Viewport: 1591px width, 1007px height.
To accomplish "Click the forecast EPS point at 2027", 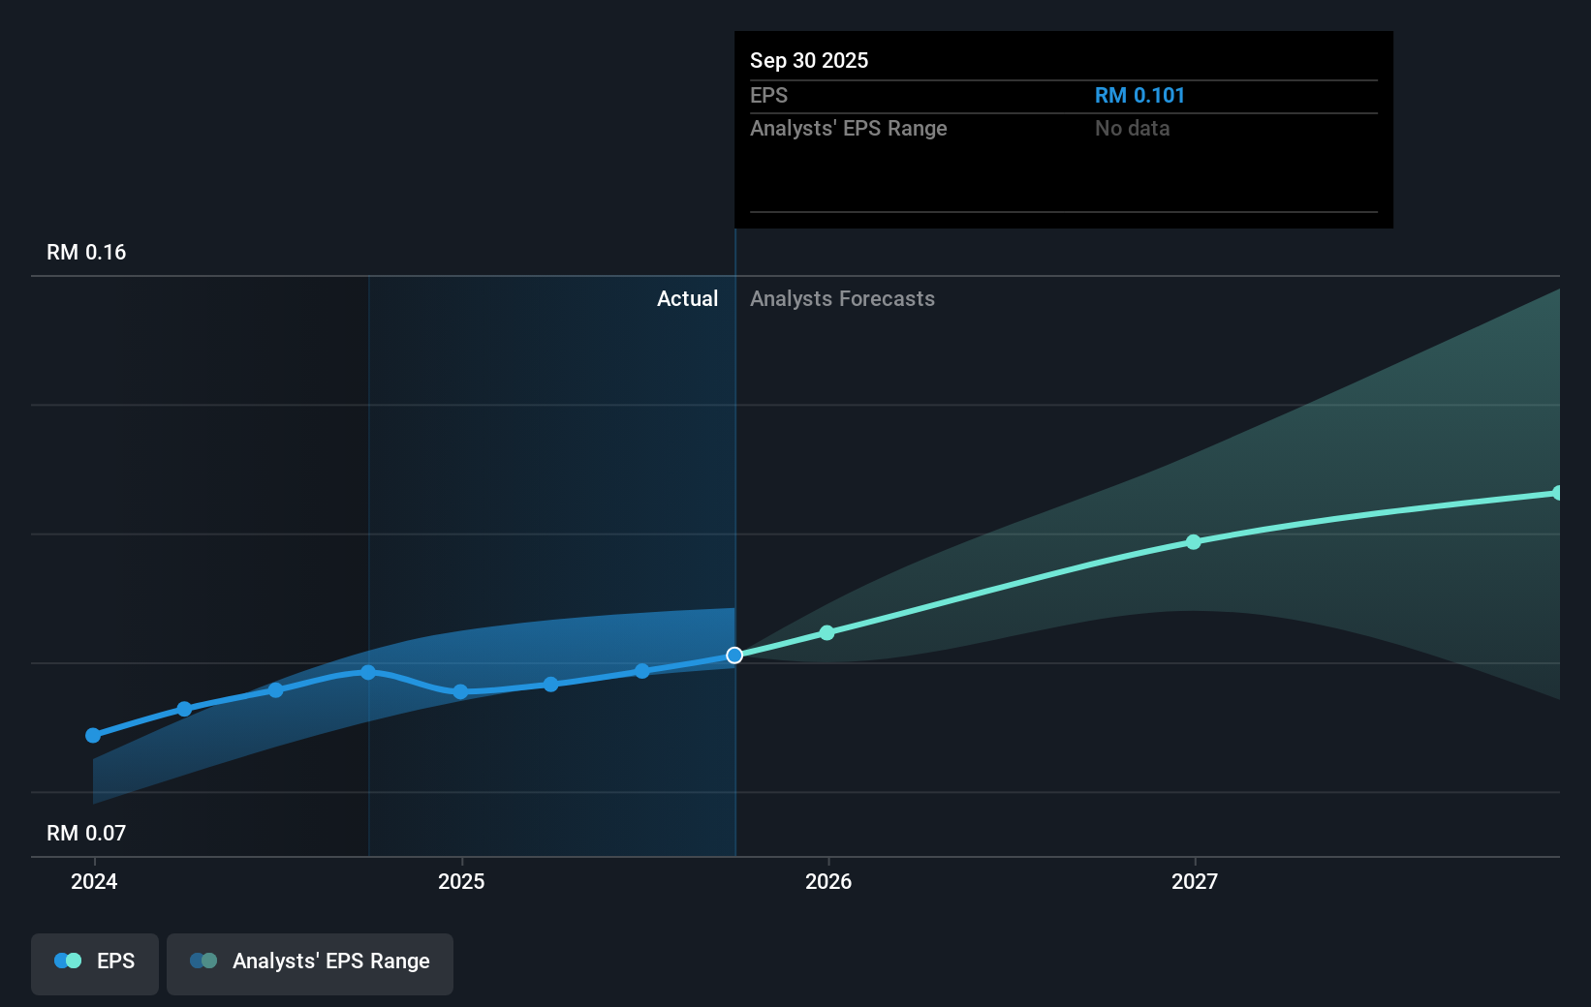I will tap(1194, 542).
